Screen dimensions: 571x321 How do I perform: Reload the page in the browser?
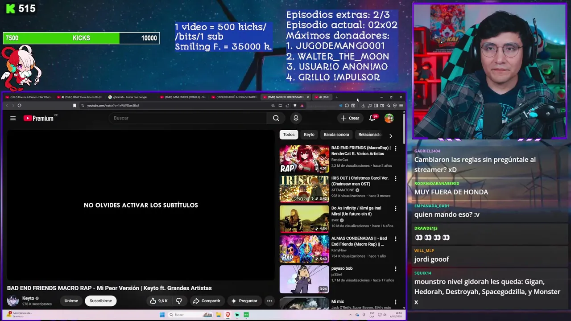(19, 106)
